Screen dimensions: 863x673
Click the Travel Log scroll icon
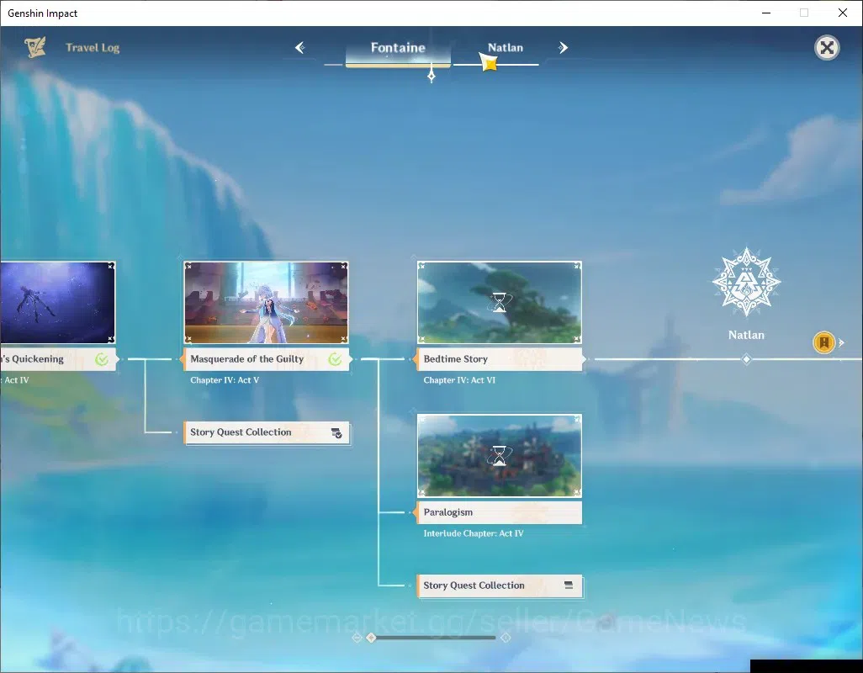click(x=35, y=47)
